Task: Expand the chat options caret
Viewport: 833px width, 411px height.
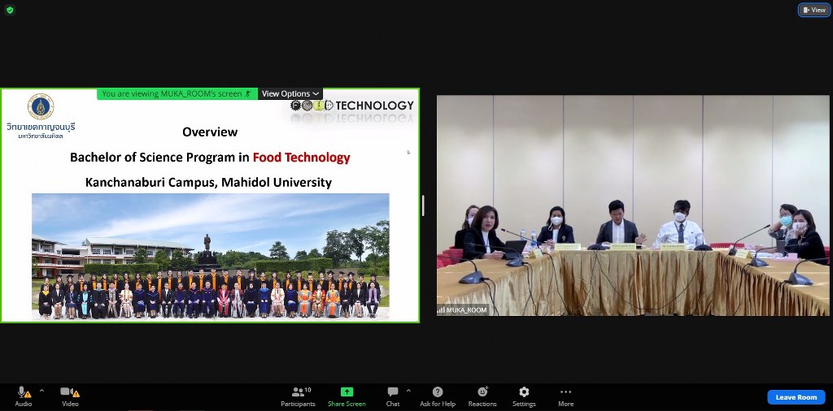Action: 408,391
